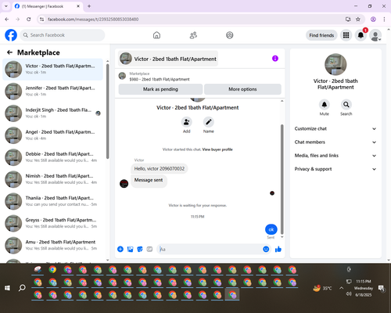This screenshot has width=391, height=313.
Task: Open the Friends icon in top navigation
Action: (x=193, y=35)
